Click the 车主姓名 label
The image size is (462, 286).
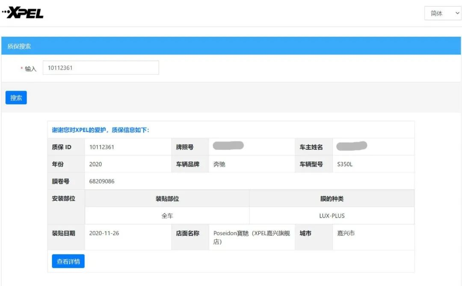[x=311, y=147]
